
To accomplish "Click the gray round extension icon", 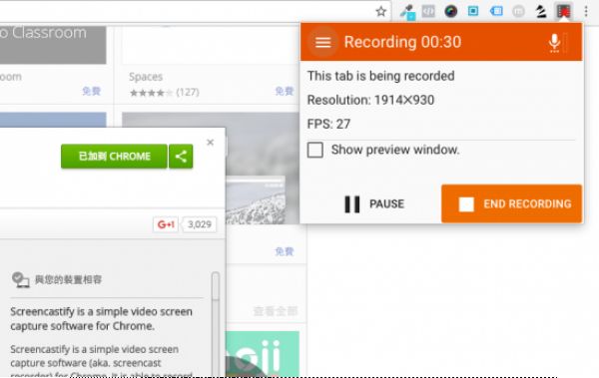I will 518,12.
